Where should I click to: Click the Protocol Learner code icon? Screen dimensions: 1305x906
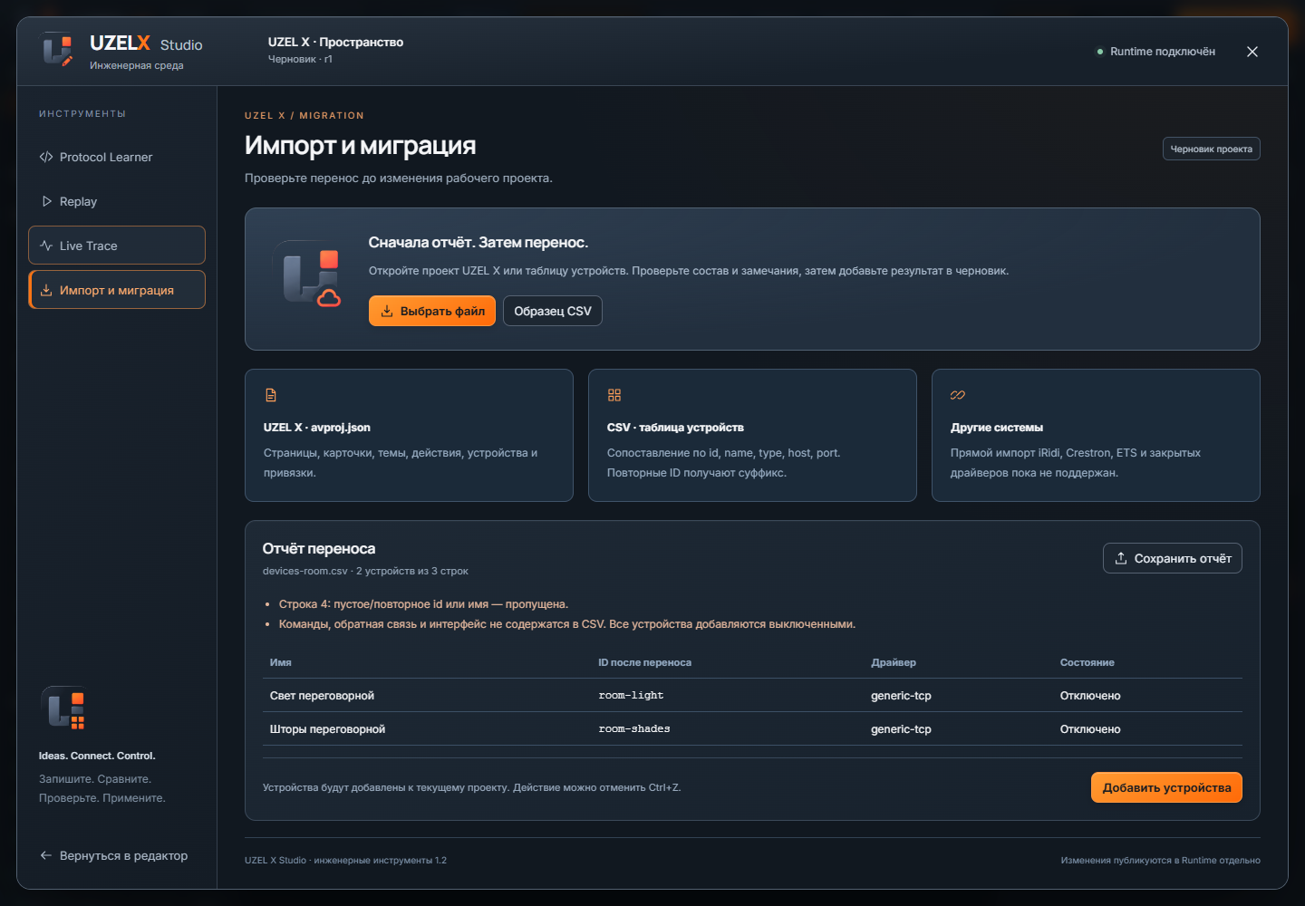[x=46, y=157]
